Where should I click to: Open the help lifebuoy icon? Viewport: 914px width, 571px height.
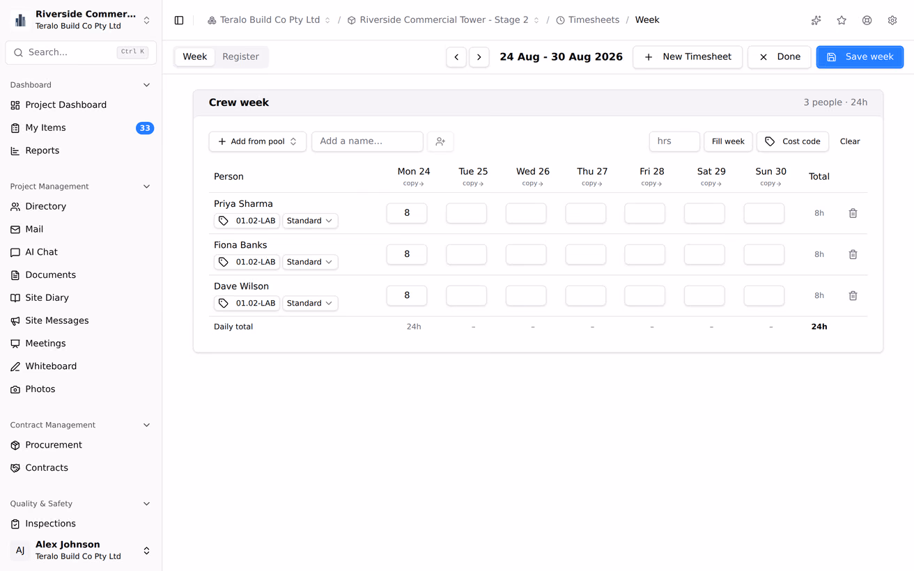[867, 20]
